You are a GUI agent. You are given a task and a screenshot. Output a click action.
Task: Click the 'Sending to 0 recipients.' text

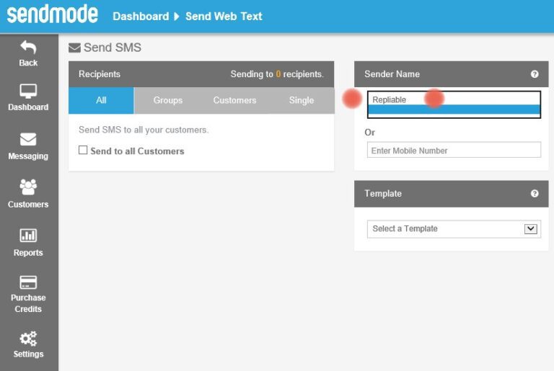pos(277,74)
